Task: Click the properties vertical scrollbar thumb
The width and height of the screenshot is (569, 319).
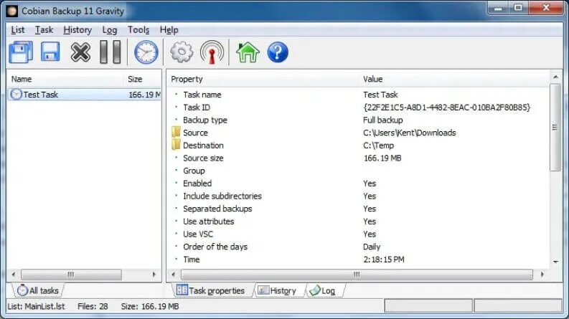Action: pyautogui.click(x=555, y=127)
